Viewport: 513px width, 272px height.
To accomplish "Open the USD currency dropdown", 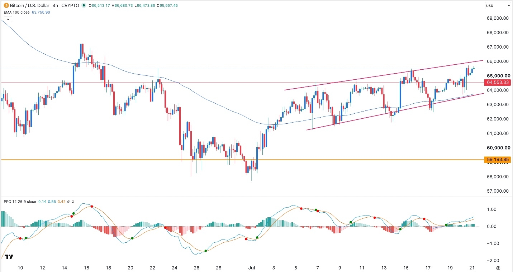I will tap(498, 6).
